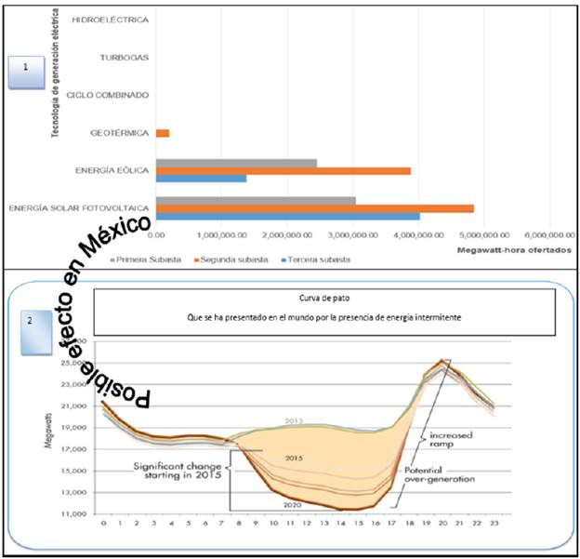Image resolution: width=580 pixels, height=559 pixels.
Task: Click the orange Energía Solar Fotovoltaica bar
Action: [x=315, y=208]
